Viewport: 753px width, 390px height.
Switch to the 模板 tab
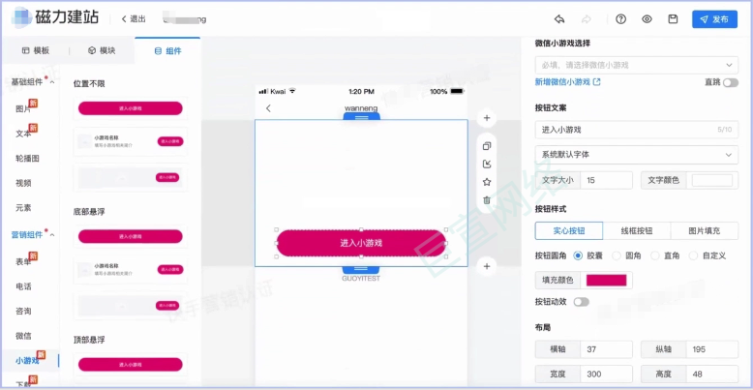click(x=36, y=51)
